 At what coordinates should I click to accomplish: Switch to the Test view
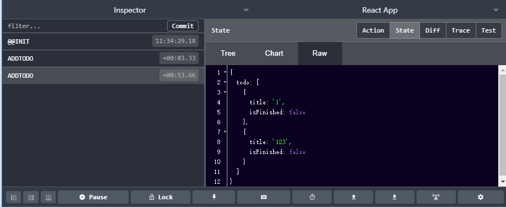(x=488, y=30)
